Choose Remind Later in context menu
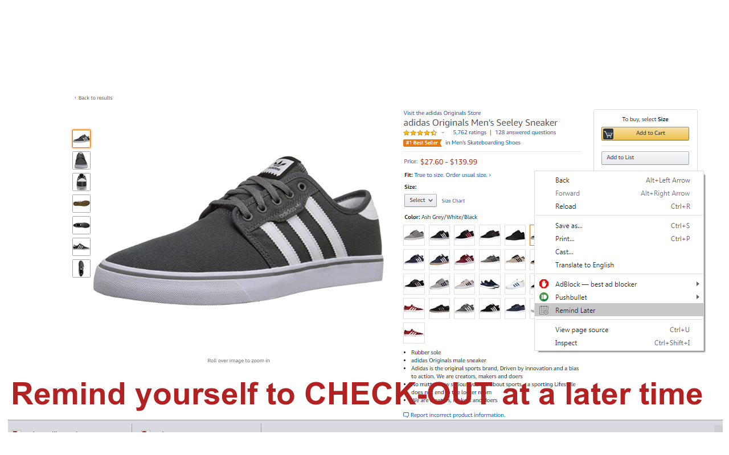This screenshot has width=729, height=455. [x=619, y=310]
